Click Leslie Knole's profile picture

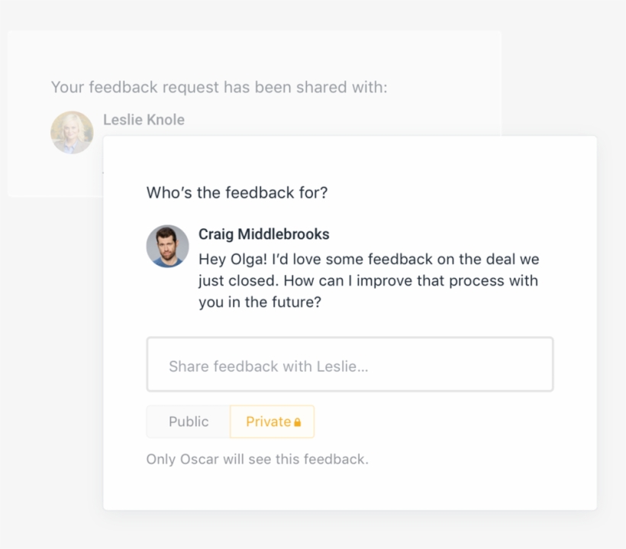72,131
